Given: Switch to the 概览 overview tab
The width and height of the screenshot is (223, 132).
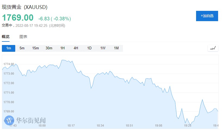Looking at the screenshot, I should coord(6,37).
